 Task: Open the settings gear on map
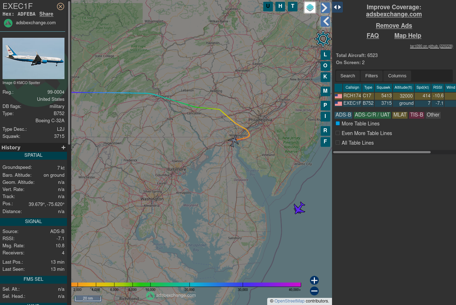point(323,38)
